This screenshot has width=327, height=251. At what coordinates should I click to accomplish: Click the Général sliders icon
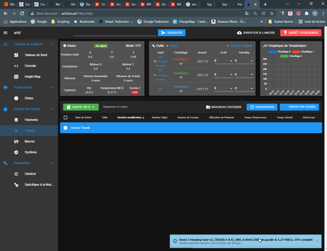(16, 174)
